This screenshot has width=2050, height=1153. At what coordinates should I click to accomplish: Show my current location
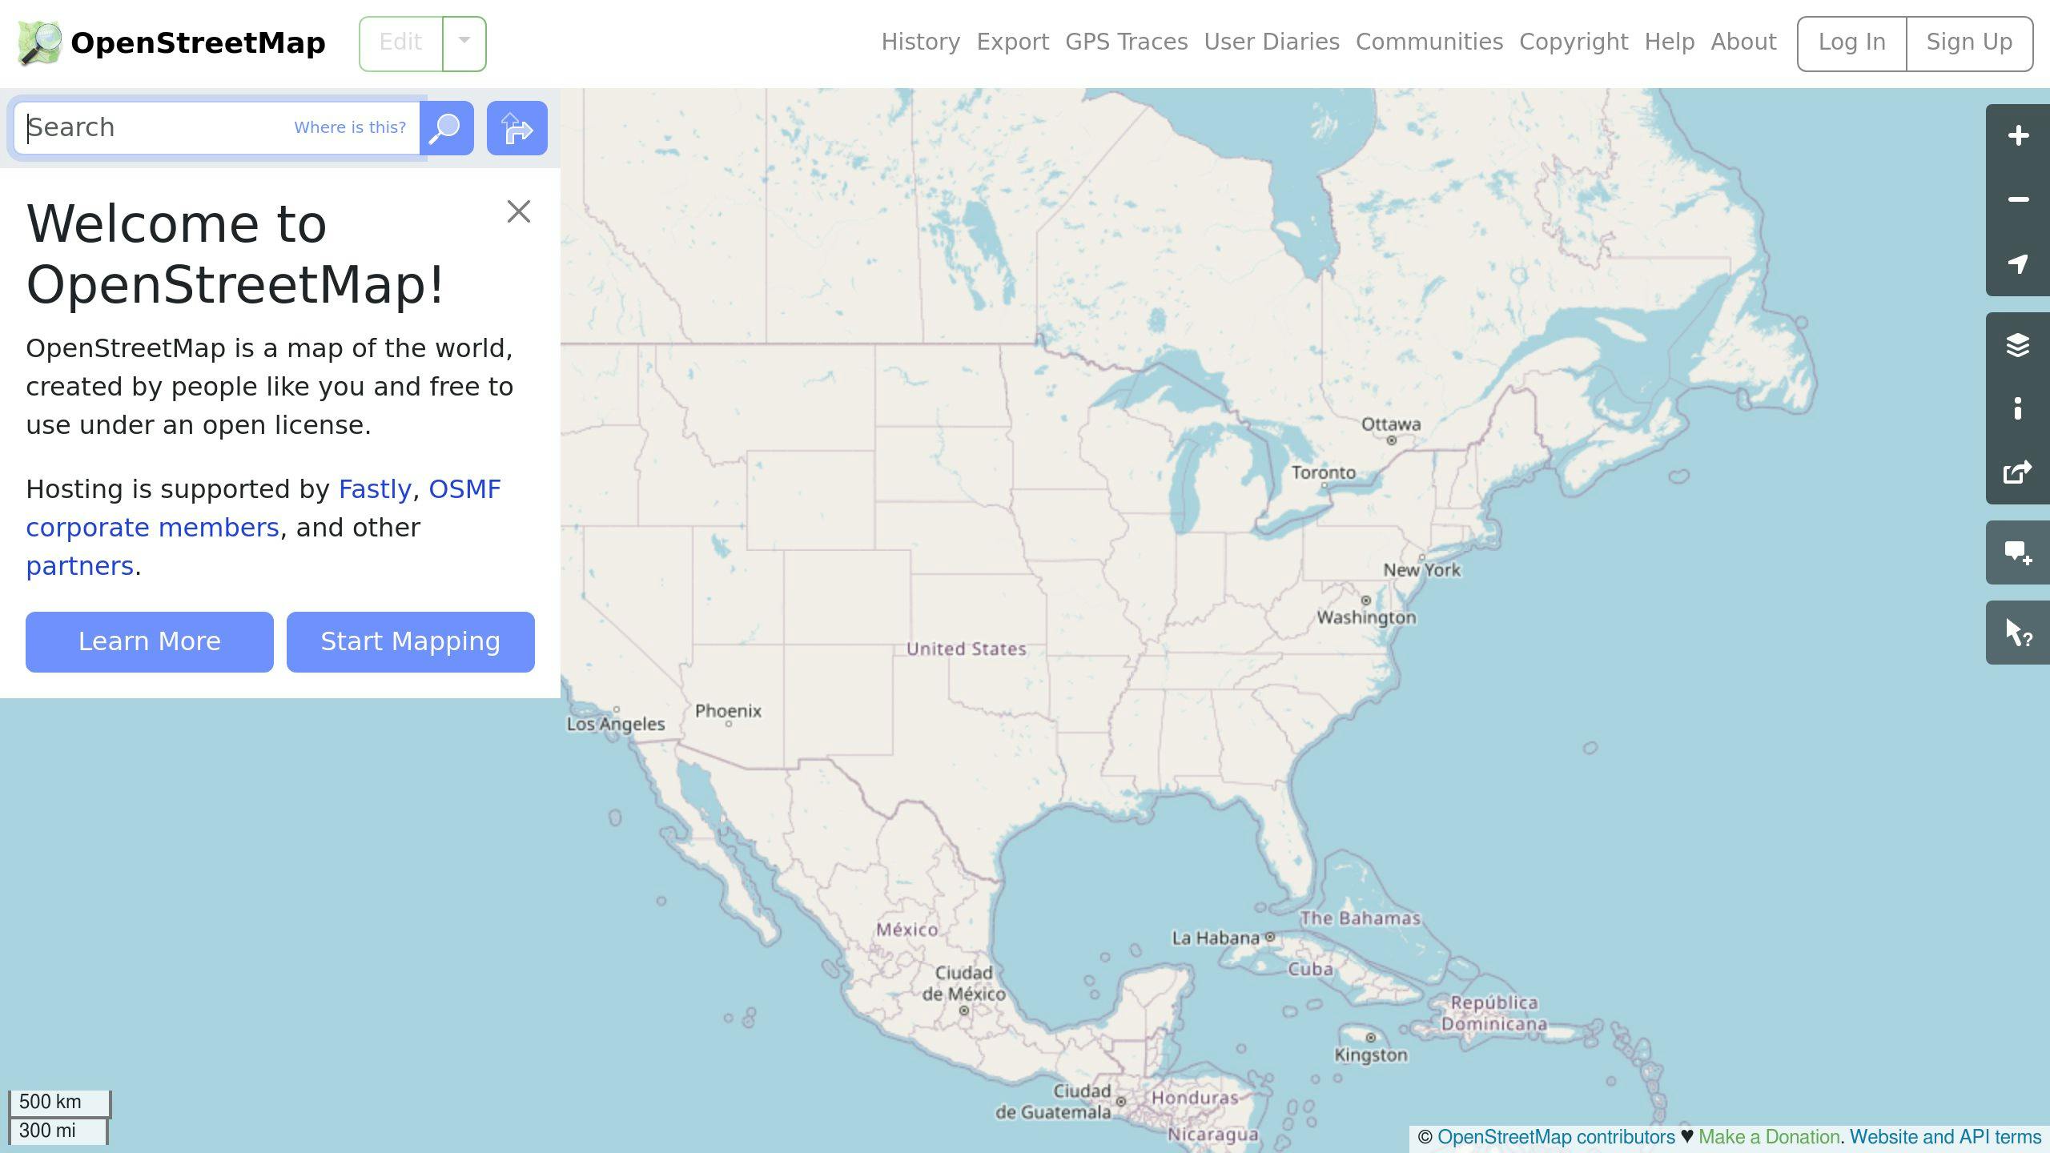click(2016, 264)
